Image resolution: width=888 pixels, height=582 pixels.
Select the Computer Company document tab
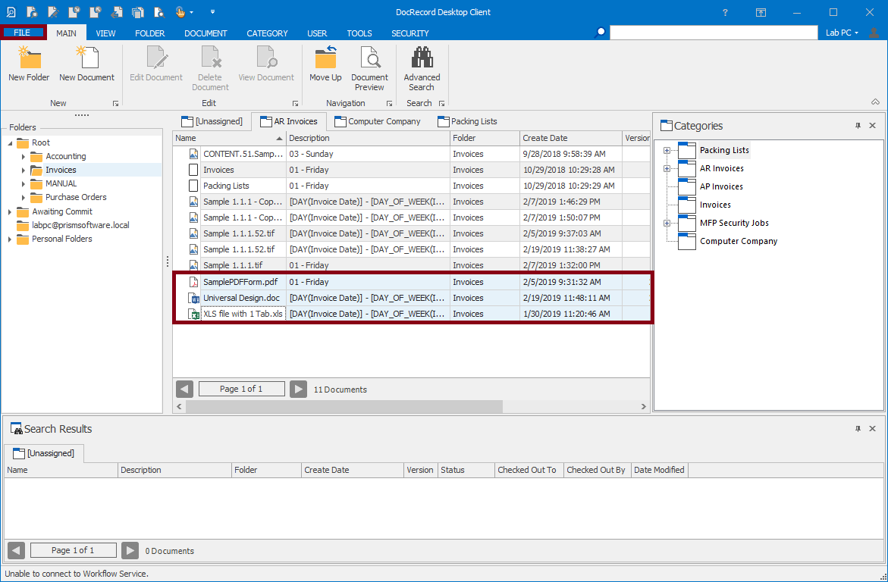point(377,121)
